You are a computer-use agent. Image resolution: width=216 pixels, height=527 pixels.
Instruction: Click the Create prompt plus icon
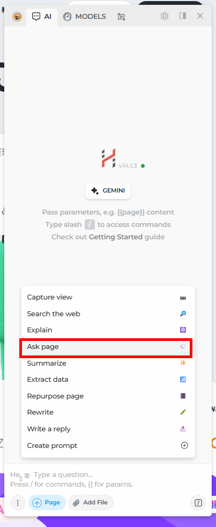click(184, 445)
